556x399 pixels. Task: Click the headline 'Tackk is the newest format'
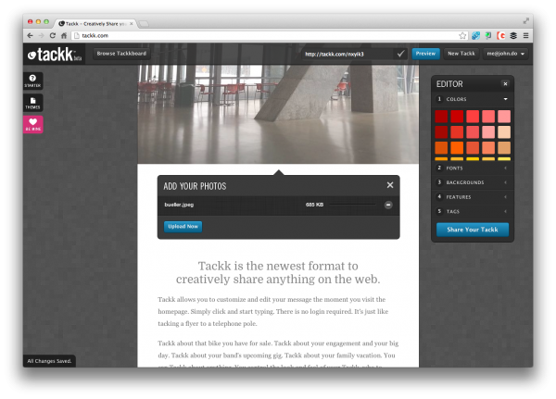278,272
